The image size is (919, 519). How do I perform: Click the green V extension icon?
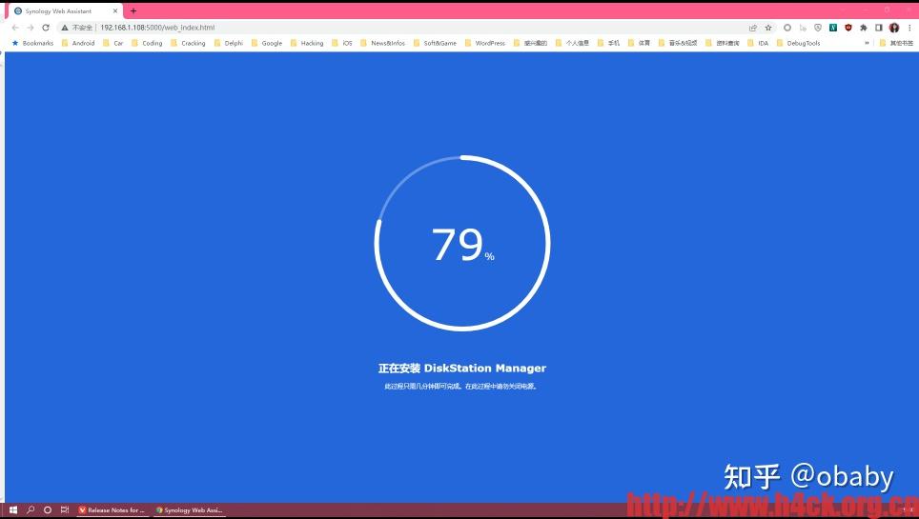(x=833, y=28)
